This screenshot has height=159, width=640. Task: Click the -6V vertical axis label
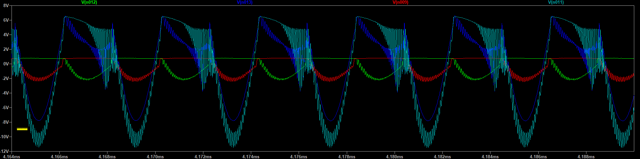[x=5, y=108]
